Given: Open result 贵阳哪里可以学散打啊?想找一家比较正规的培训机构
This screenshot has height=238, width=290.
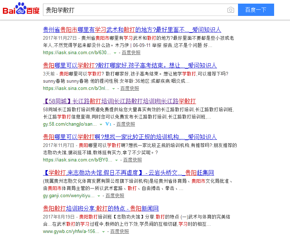Looking at the screenshot, I should pos(130,137).
